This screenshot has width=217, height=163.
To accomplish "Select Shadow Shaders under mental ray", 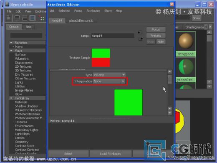I will 26,106.
